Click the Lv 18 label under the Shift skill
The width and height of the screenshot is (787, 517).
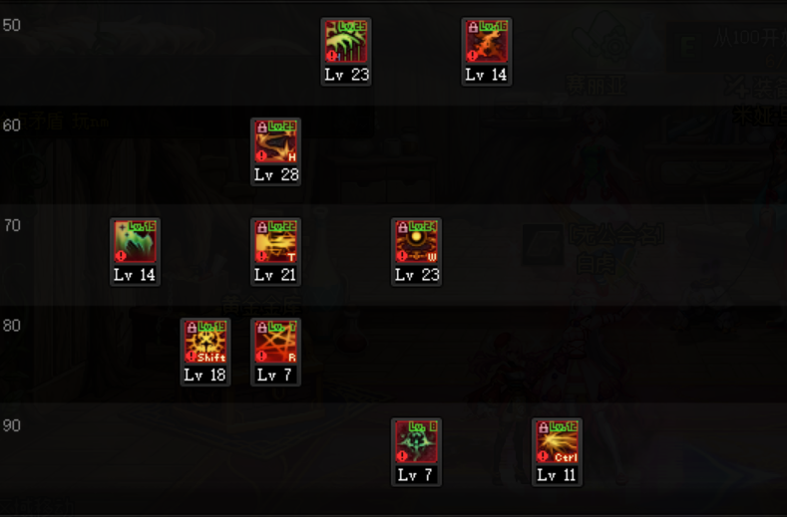pyautogui.click(x=204, y=375)
